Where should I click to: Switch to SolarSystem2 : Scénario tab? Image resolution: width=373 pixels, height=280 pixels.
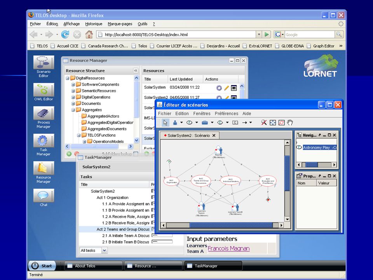(189, 135)
